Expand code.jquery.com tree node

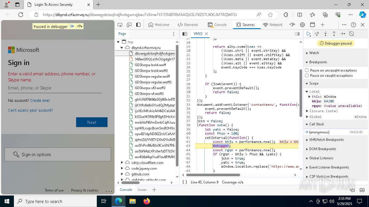point(122,168)
